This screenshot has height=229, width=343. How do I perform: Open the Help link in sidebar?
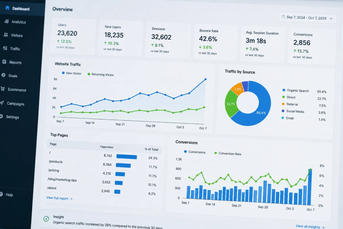[x=9, y=194]
